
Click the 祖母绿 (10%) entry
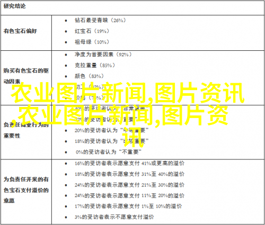point(92,42)
